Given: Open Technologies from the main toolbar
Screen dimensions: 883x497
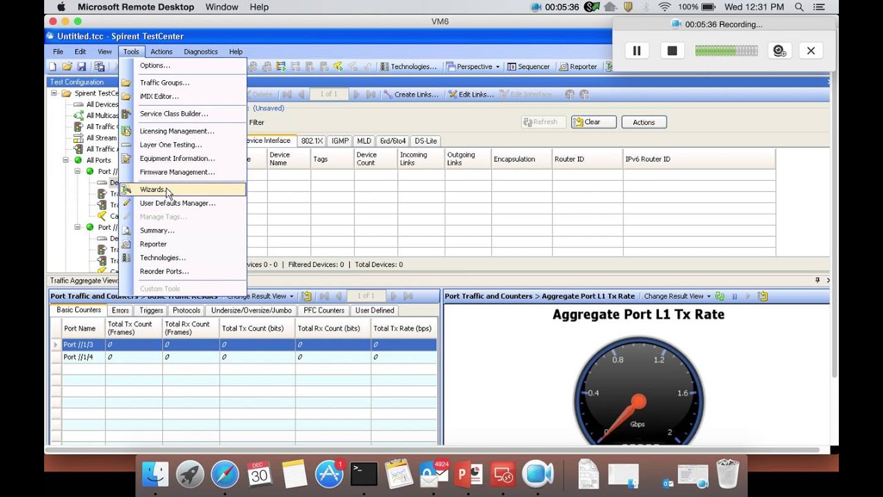Looking at the screenshot, I should coord(408,67).
